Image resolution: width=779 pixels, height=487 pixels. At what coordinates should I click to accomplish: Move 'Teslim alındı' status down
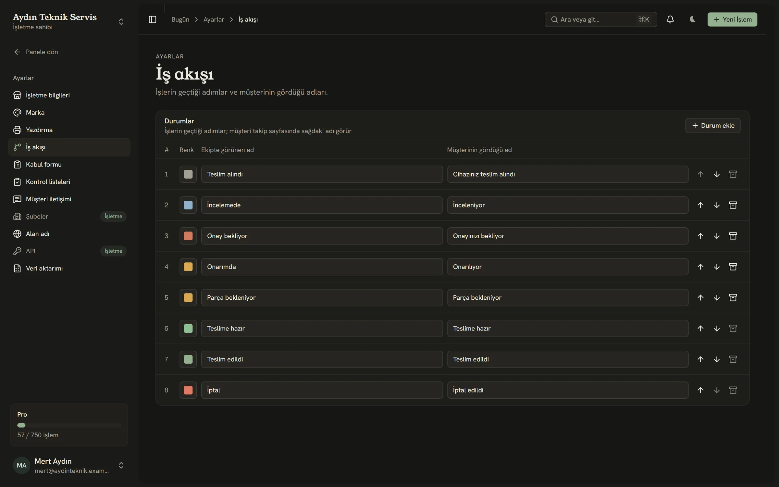pos(717,174)
